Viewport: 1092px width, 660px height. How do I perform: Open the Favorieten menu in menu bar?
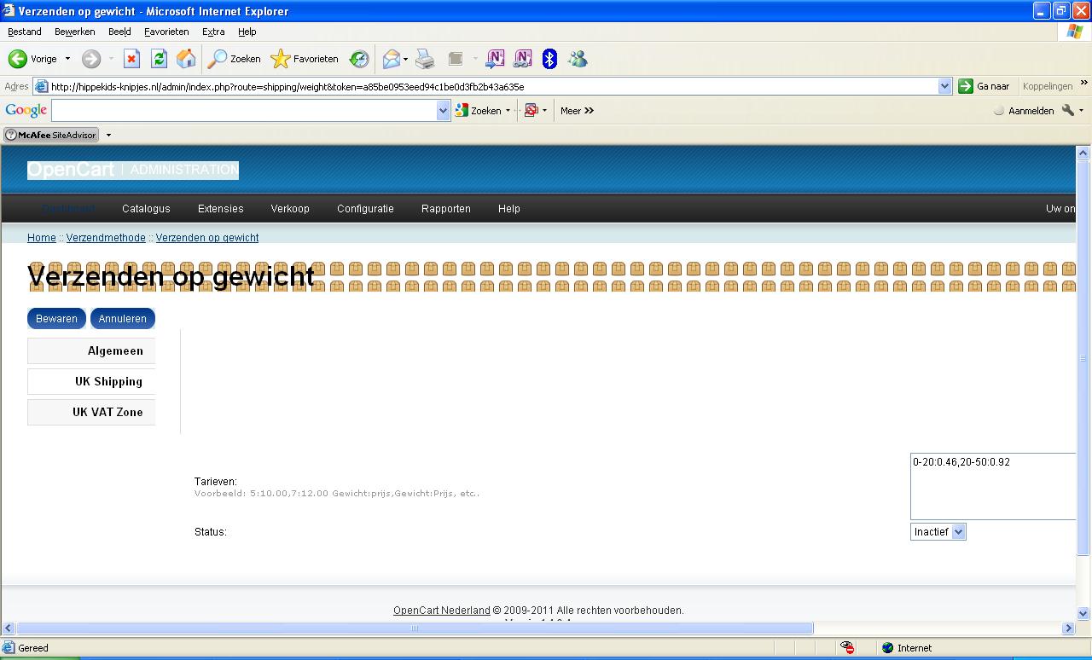pos(166,32)
